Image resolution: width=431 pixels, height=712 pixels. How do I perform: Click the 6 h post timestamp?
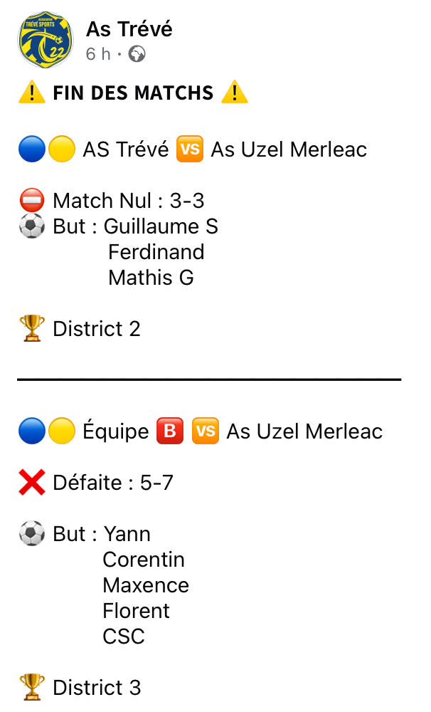tap(98, 54)
